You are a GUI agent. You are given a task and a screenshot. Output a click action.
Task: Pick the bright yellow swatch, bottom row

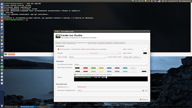click(x=101, y=71)
